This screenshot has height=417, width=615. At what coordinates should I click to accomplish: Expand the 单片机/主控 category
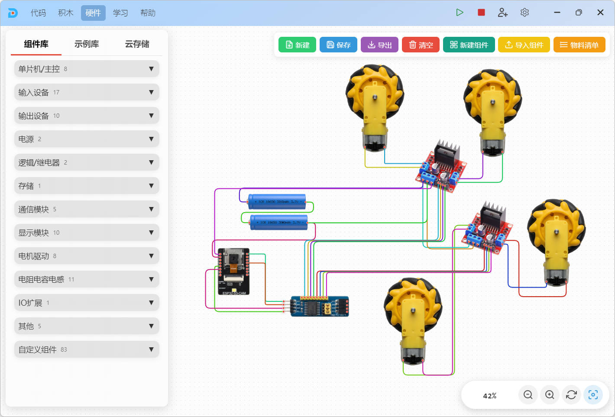pyautogui.click(x=87, y=69)
